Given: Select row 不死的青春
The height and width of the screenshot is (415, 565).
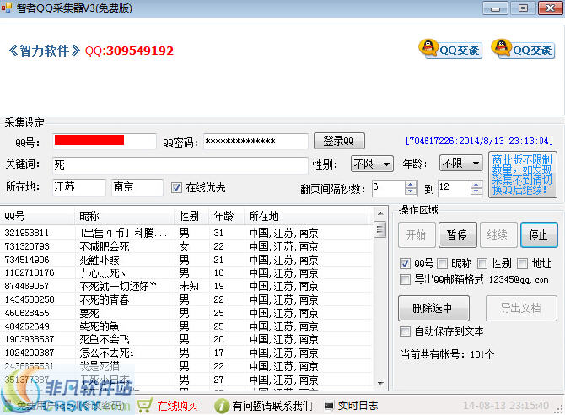Looking at the screenshot, I should pos(186,299).
